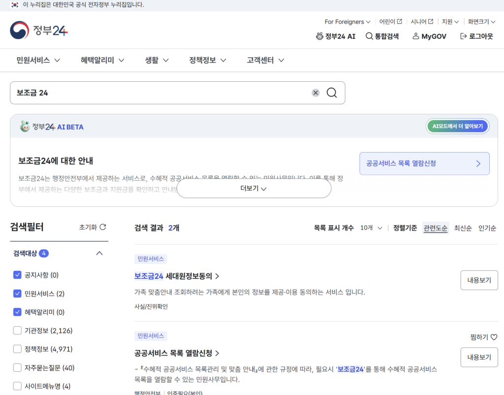Image resolution: width=504 pixels, height=395 pixels.
Task: Click the 초기화 refresh icon
Action: [x=103, y=227]
